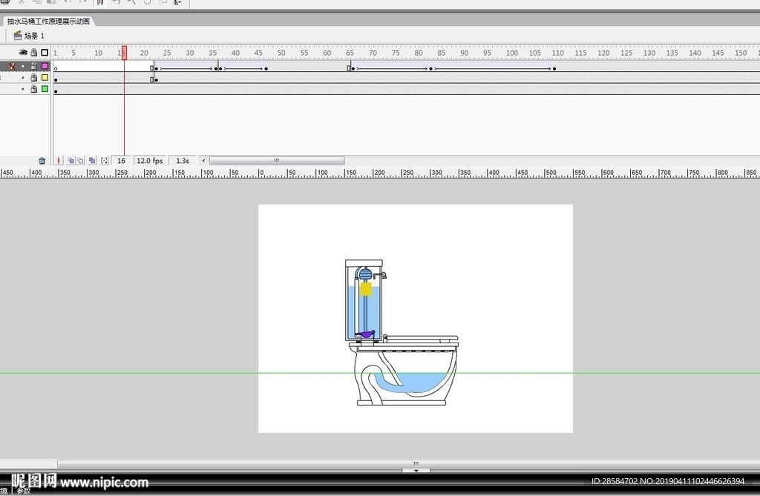Select the top layer keyframe at frame 23

[156, 69]
